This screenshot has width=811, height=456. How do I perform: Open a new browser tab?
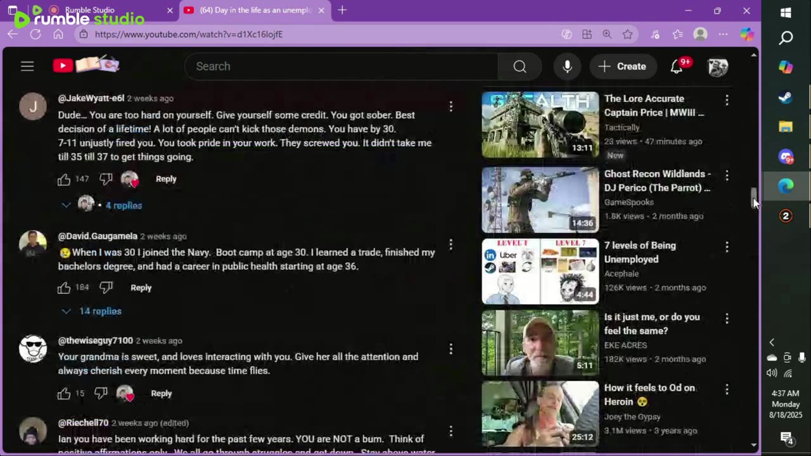[x=342, y=10]
